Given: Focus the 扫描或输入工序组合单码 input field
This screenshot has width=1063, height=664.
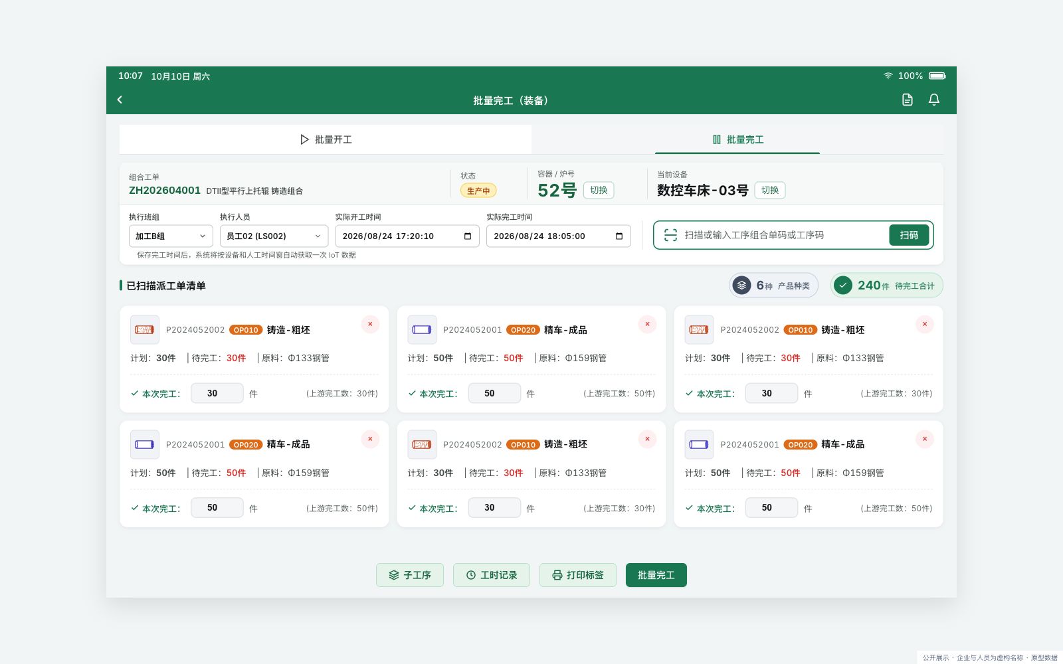Looking at the screenshot, I should click(784, 235).
